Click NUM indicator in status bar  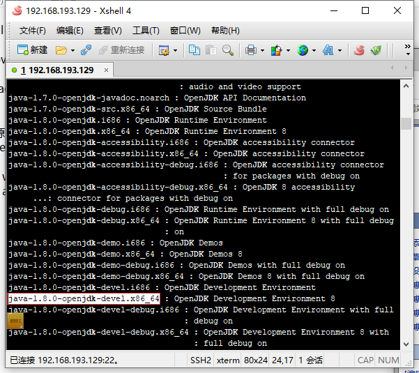pyautogui.click(x=388, y=360)
